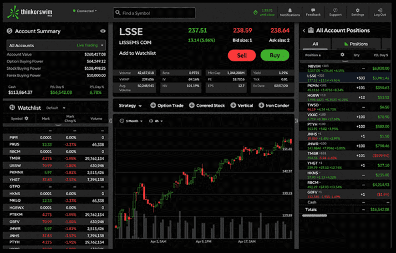Screen dimensions: 396x253
Task: Select the All tab in positions
Action: tap(315, 44)
